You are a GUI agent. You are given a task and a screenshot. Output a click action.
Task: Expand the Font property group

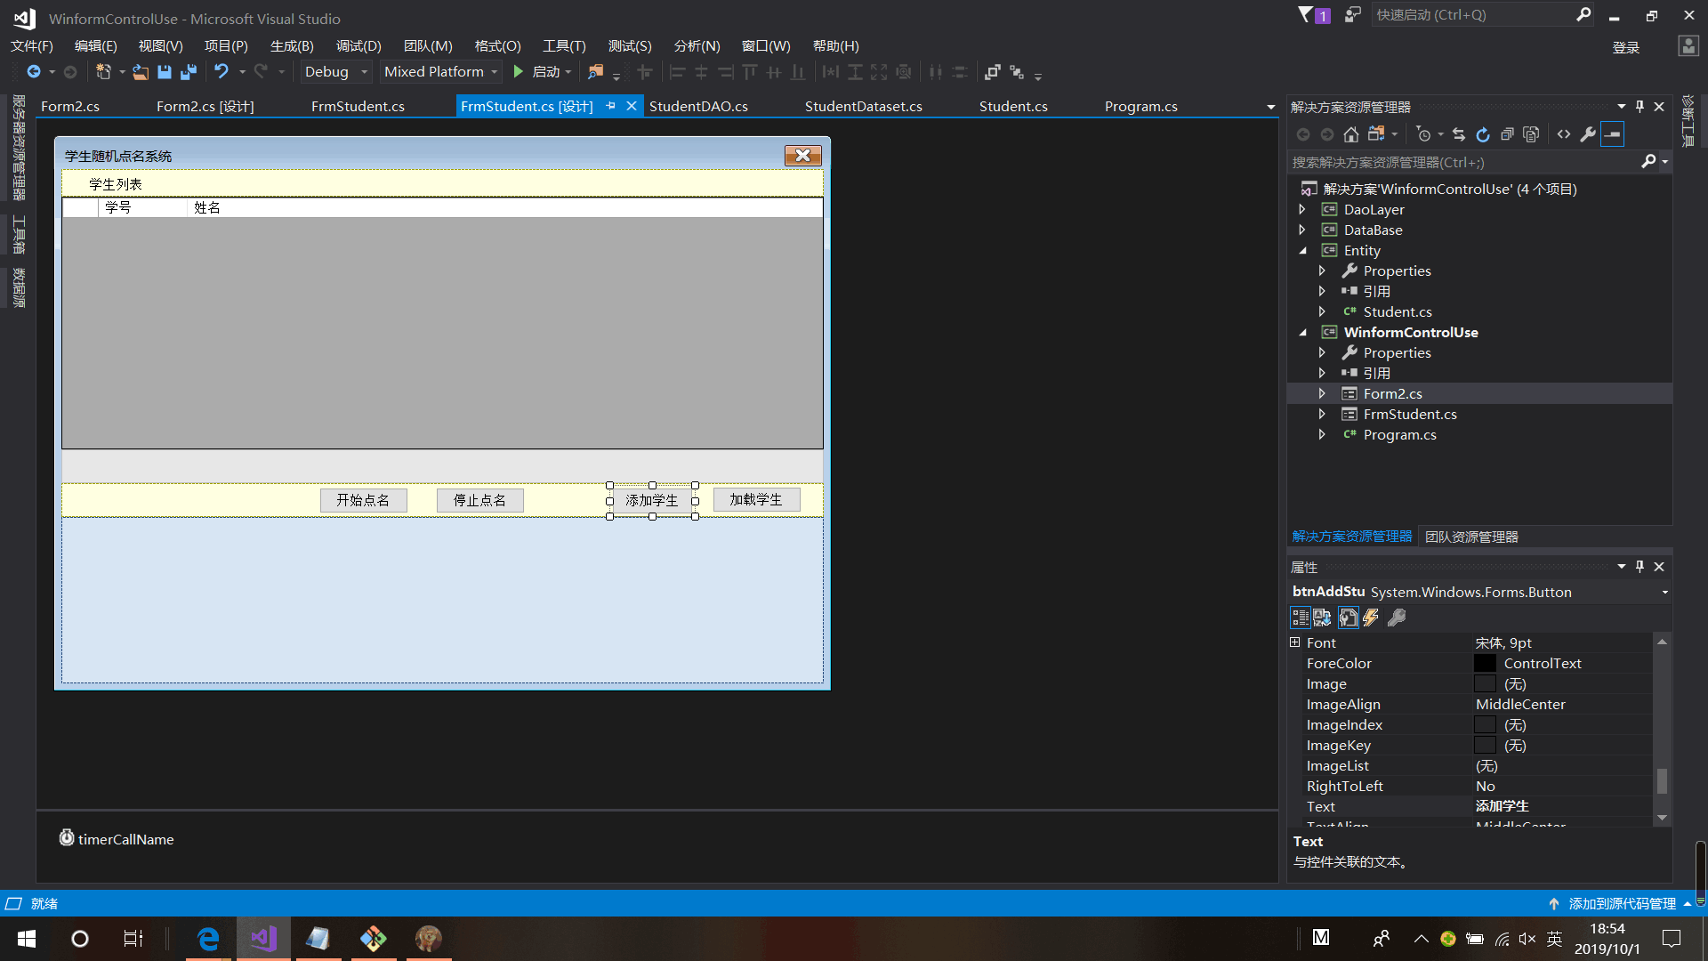click(x=1295, y=642)
